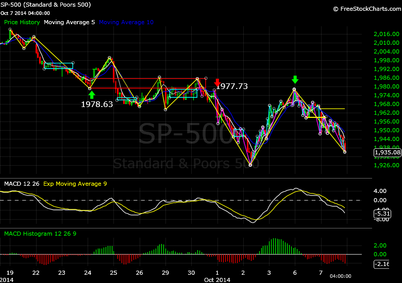Click the MACD value tag -5.31
The width and height of the screenshot is (402, 283).
382,214
